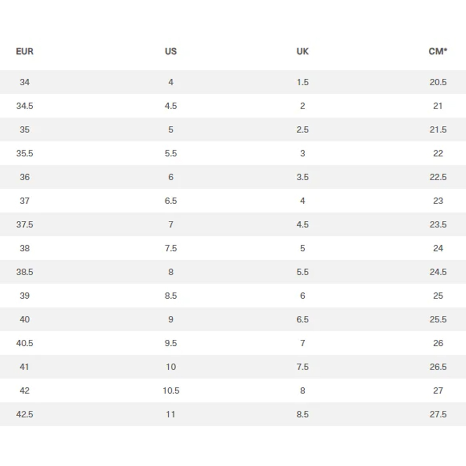Click US size 4.5 cell

click(x=171, y=106)
